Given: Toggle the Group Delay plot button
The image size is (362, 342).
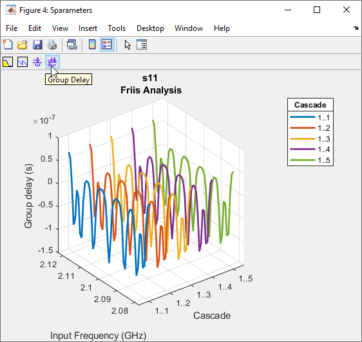Looking at the screenshot, I should (52, 62).
